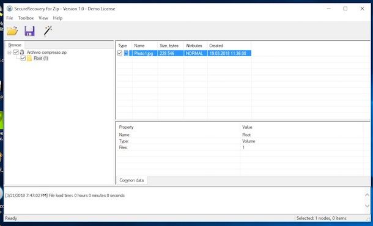The width and height of the screenshot is (373, 226).
Task: Save recovered files with the floppy disk icon
Action: coord(30,31)
